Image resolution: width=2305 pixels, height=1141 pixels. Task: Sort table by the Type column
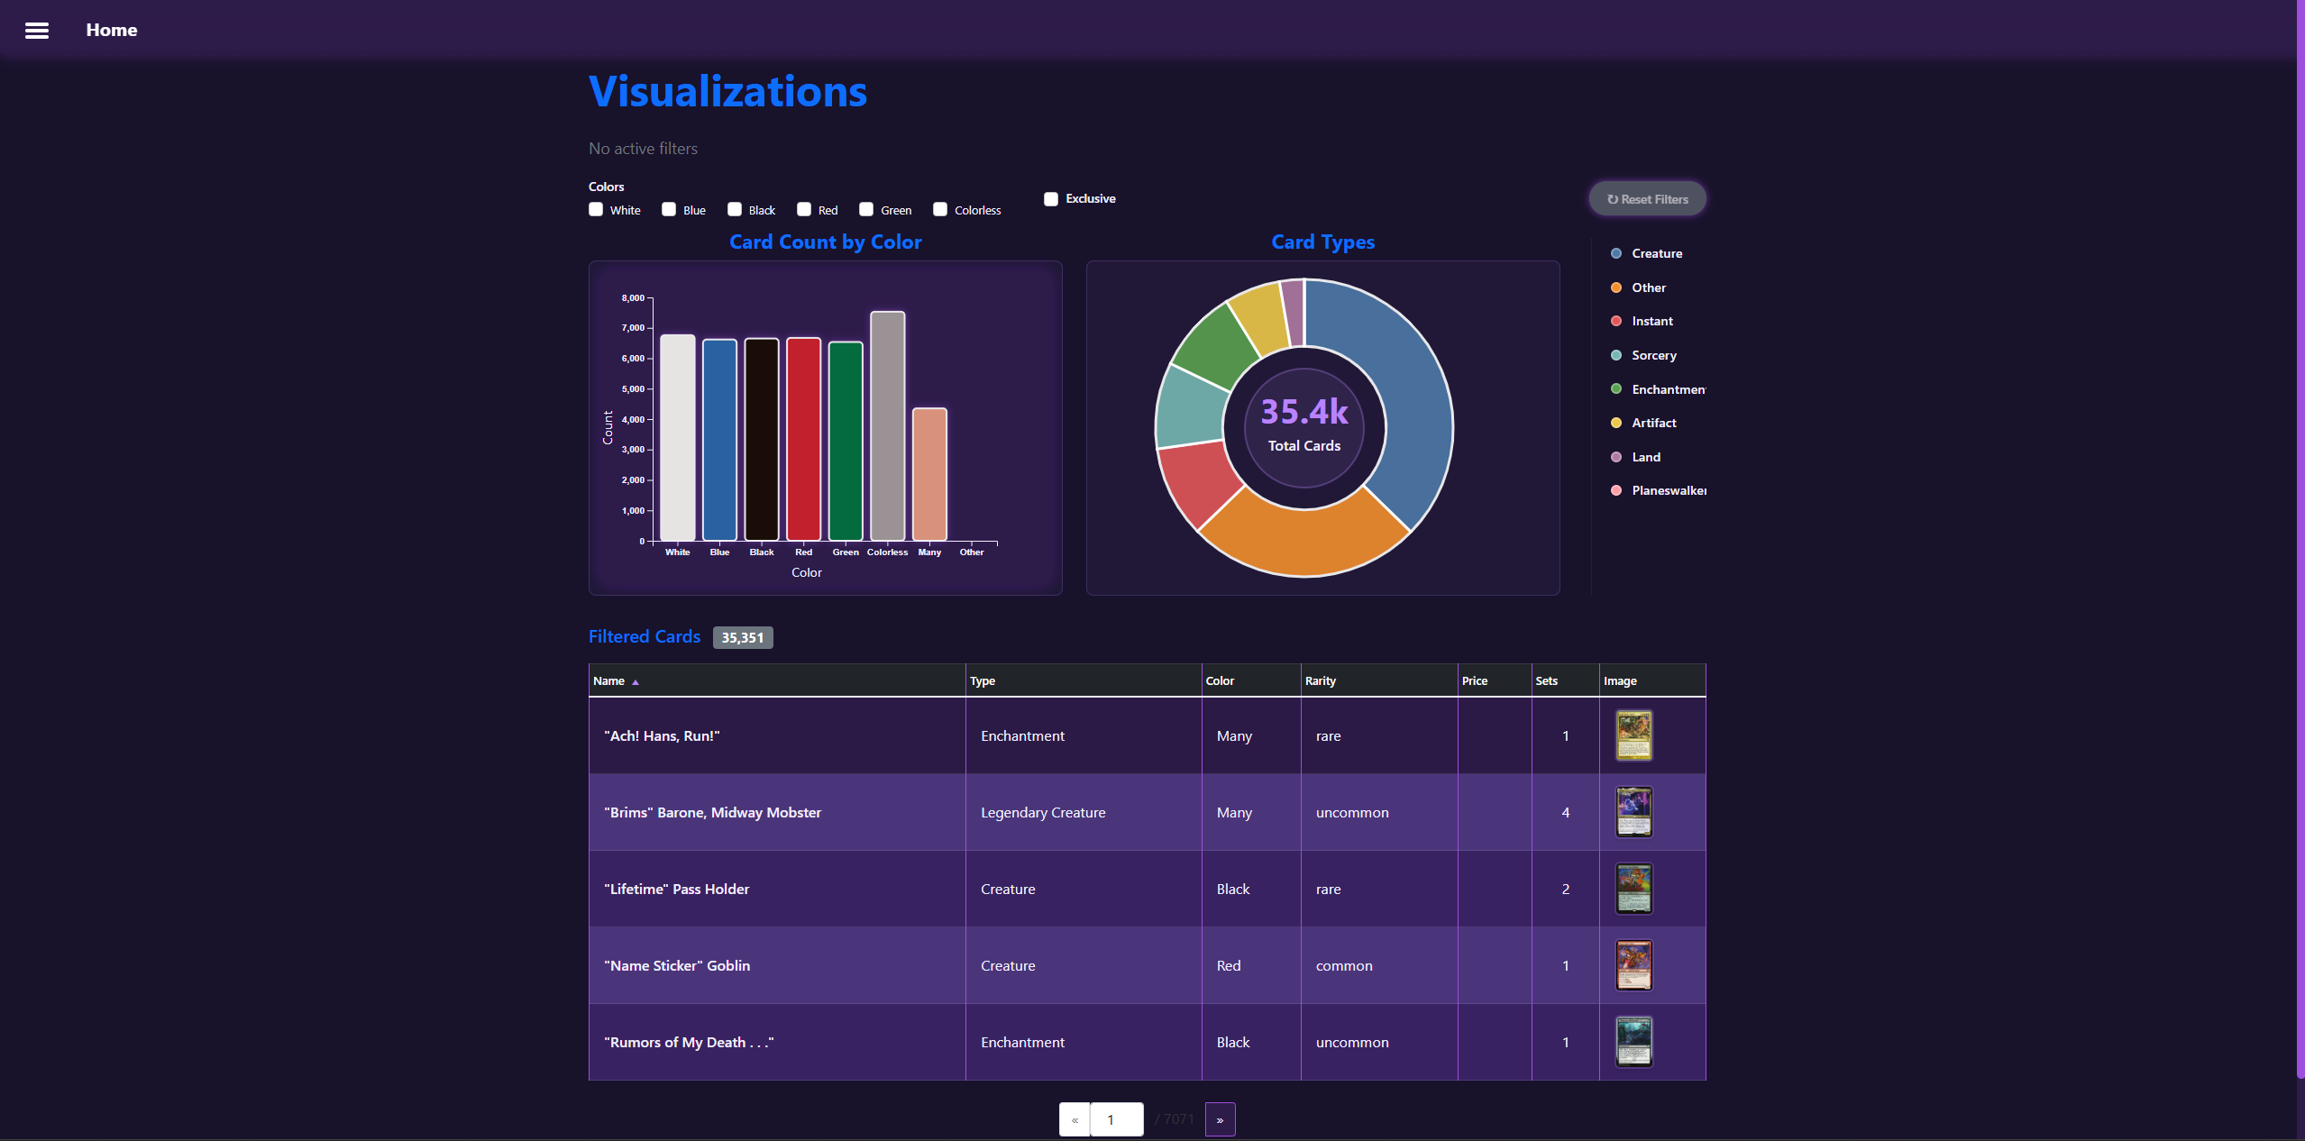tap(982, 681)
